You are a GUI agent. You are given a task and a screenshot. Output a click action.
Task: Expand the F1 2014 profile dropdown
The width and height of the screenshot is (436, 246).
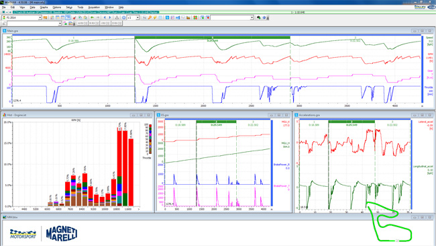pos(40,17)
